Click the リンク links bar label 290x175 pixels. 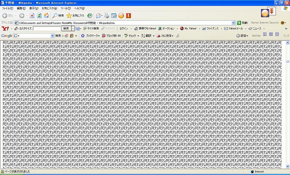pyautogui.click(x=286, y=36)
